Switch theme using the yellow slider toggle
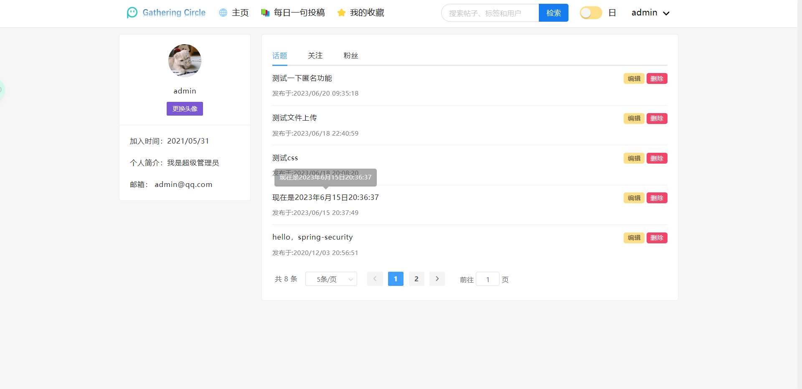 (x=590, y=13)
